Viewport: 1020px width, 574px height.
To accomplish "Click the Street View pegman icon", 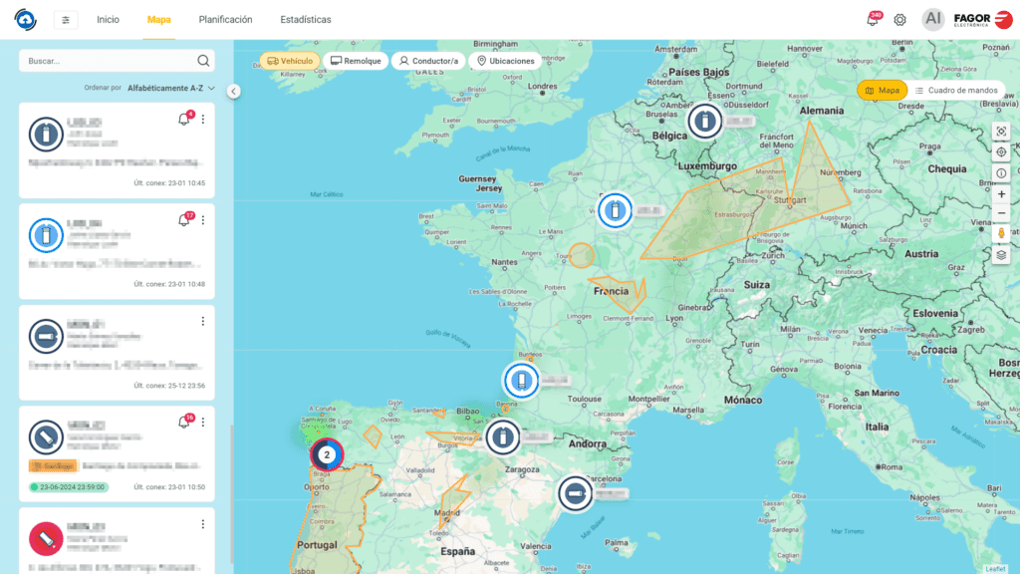I will pyautogui.click(x=1001, y=233).
